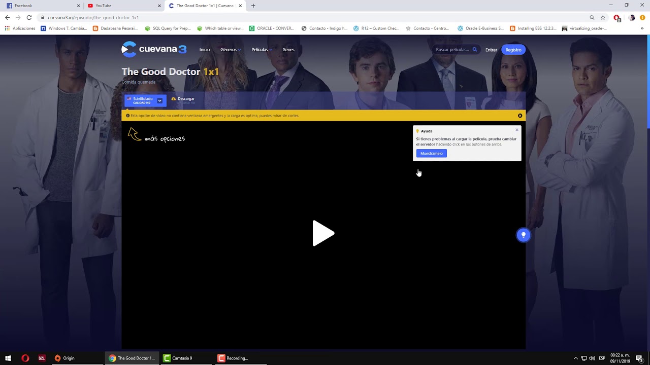The width and height of the screenshot is (650, 365).
Task: Open Contacto - Indigo bookmark
Action: point(324,28)
